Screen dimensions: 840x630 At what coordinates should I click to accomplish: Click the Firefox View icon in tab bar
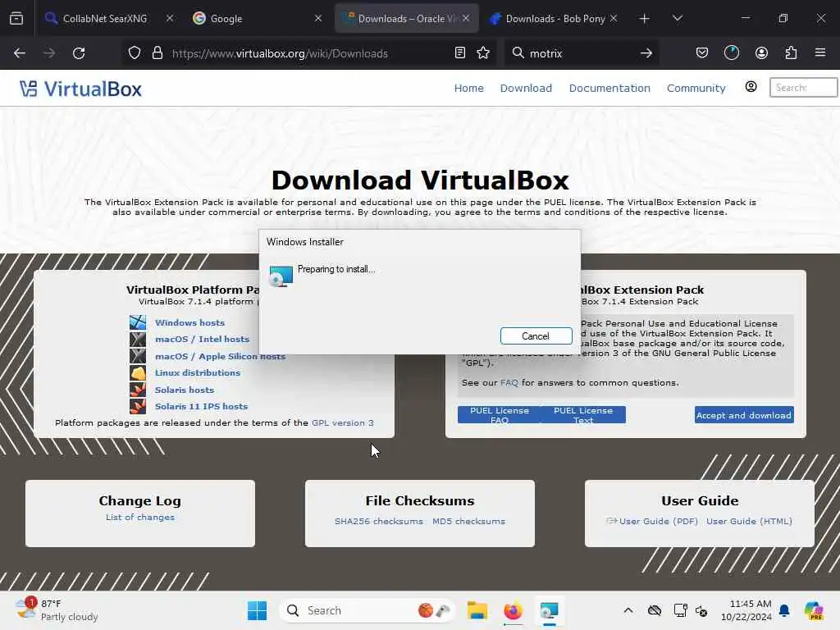[16, 18]
